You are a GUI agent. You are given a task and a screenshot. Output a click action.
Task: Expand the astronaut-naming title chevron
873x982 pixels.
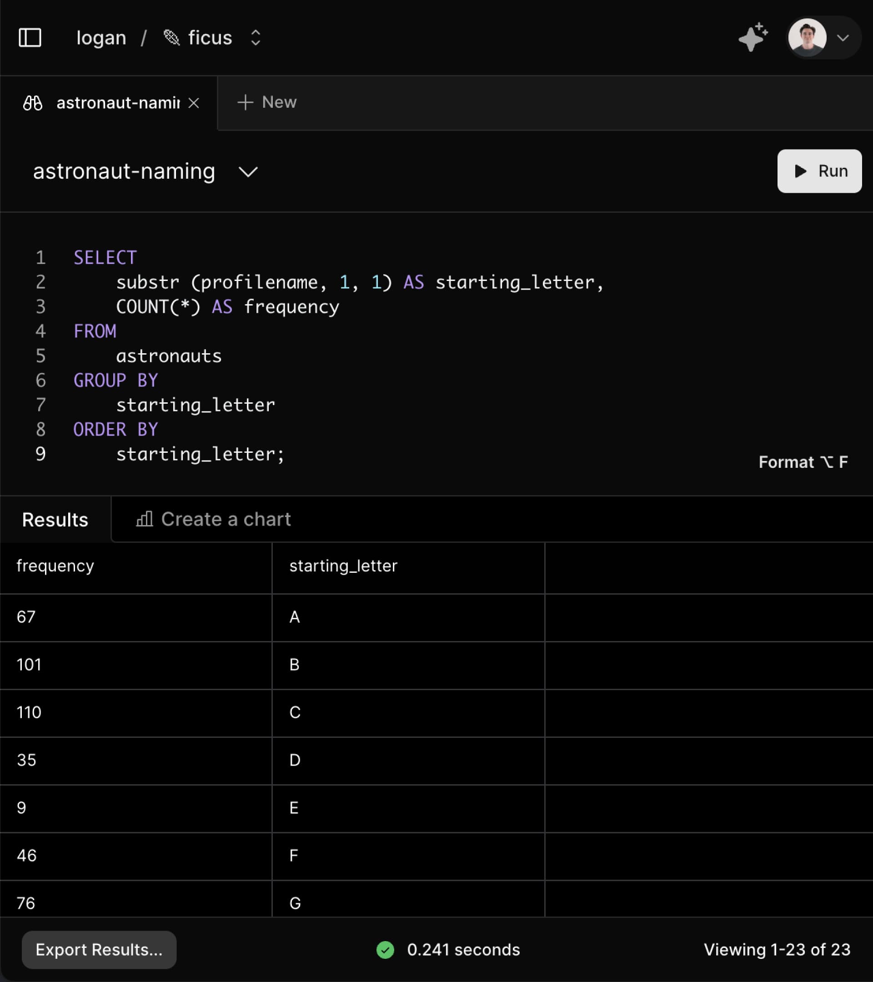click(248, 171)
